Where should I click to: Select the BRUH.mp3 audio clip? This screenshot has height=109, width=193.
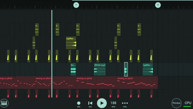[100, 69]
